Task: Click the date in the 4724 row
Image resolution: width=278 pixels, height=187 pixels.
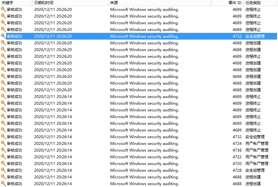Action: point(53,143)
